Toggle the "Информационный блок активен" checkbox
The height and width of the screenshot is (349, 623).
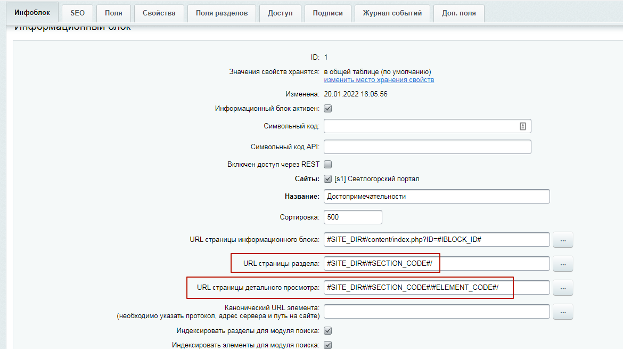(x=328, y=109)
